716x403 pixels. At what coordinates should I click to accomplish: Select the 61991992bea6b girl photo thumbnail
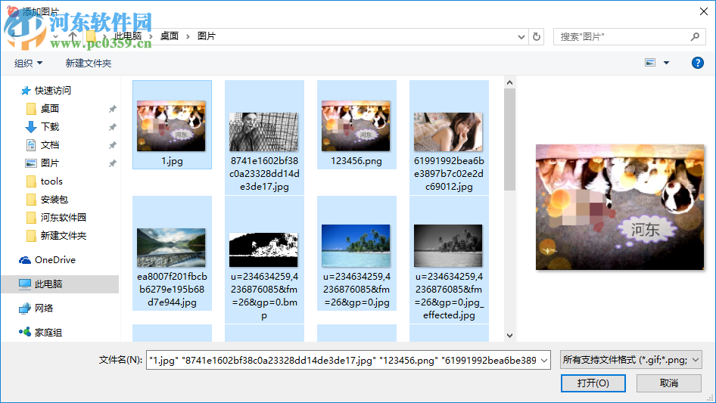448,132
